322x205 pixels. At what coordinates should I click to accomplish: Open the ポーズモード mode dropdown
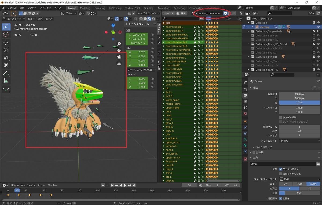14,19
